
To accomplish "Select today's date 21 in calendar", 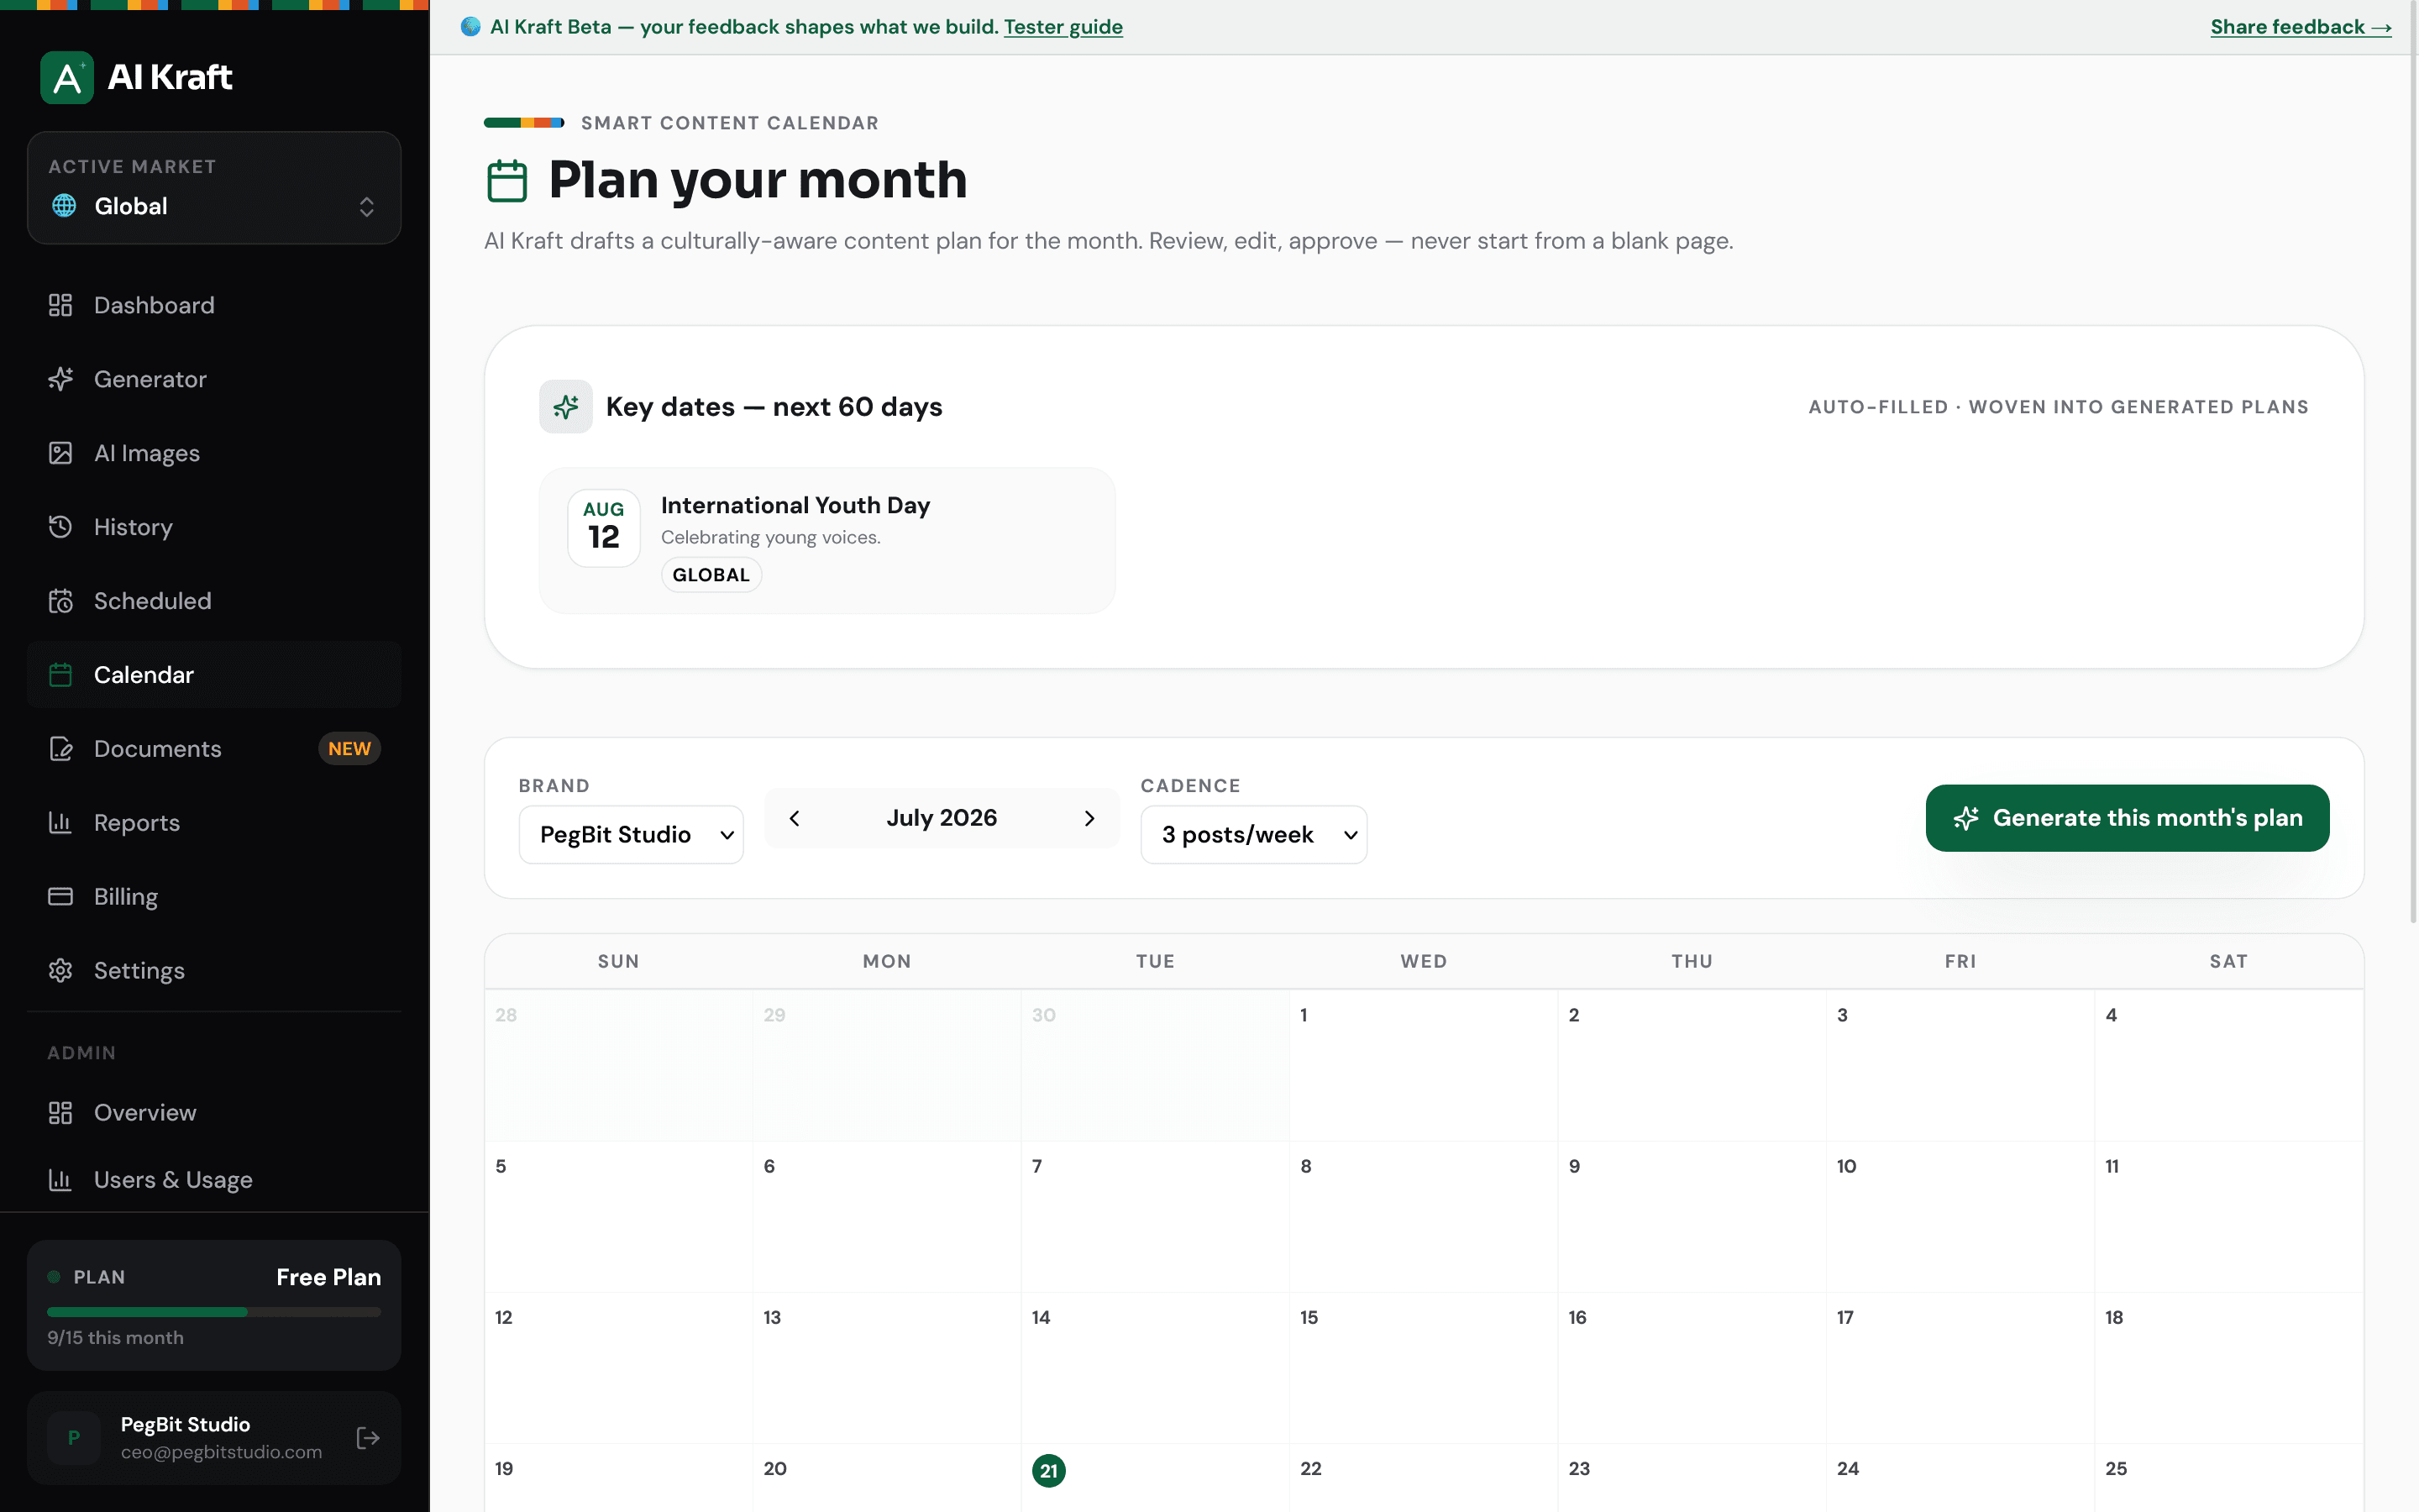I will 1047,1470.
